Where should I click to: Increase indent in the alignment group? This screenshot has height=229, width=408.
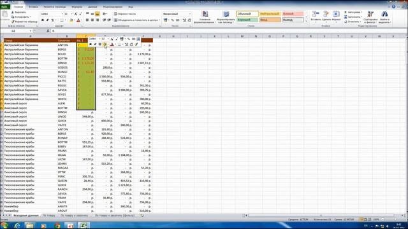pyautogui.click(x=109, y=20)
